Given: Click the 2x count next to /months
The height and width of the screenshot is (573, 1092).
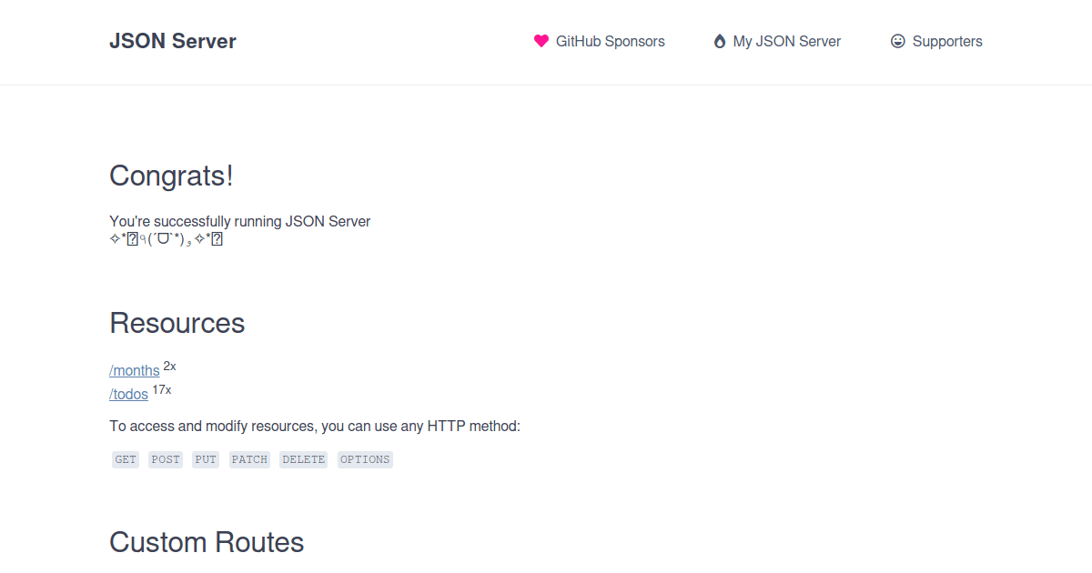Looking at the screenshot, I should pos(169,366).
